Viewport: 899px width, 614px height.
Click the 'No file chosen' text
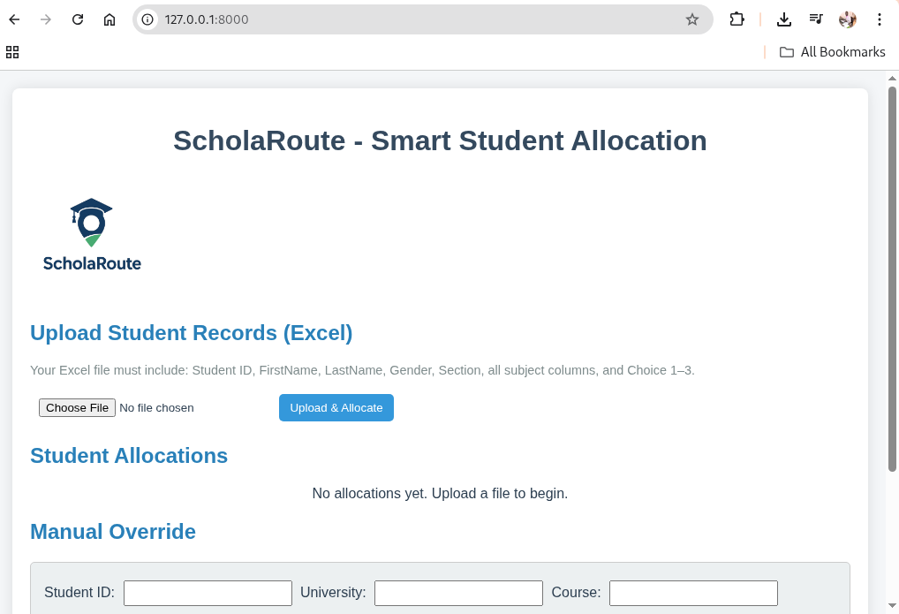(x=156, y=408)
